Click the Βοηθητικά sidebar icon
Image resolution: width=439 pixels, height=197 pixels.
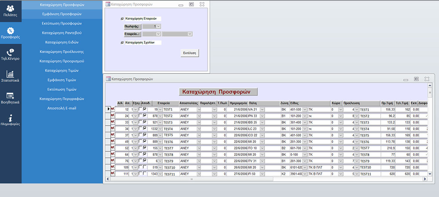point(10,98)
